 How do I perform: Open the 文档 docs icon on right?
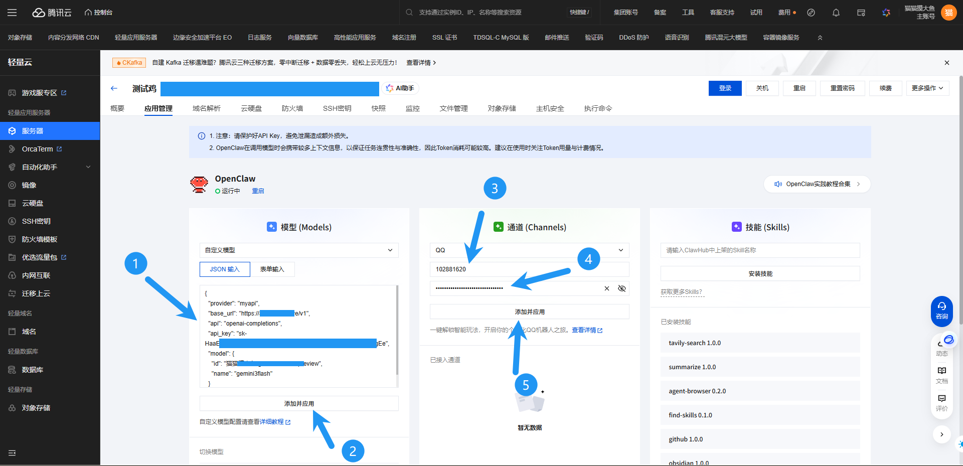click(x=941, y=375)
